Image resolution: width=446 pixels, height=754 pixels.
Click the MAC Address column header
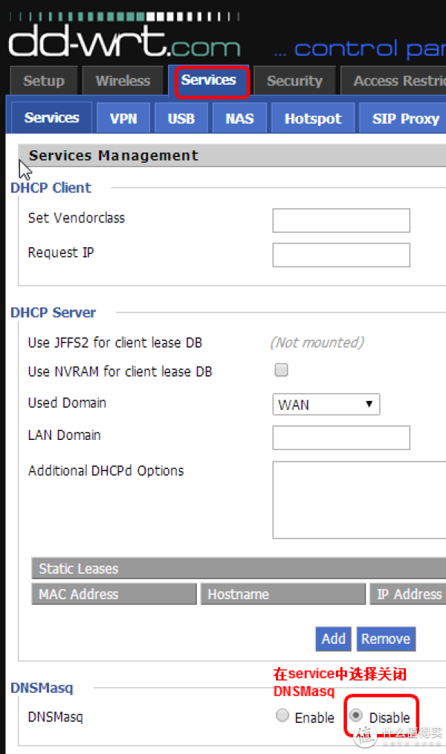(x=114, y=594)
